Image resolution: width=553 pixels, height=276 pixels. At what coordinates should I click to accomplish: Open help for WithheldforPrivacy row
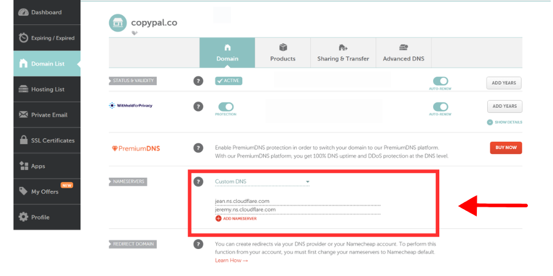pyautogui.click(x=198, y=106)
